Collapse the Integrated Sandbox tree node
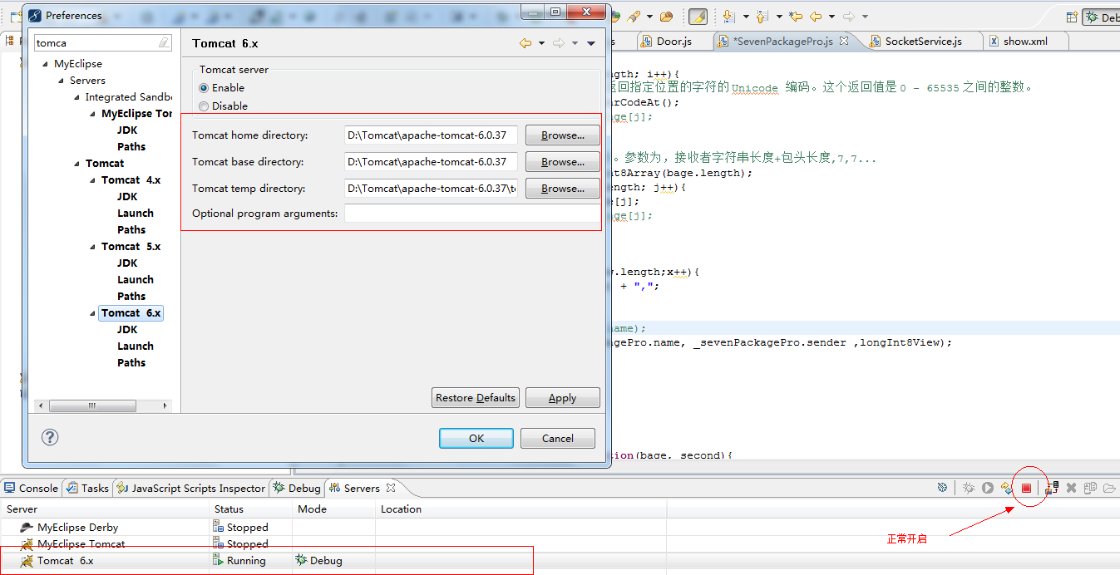 tap(77, 97)
